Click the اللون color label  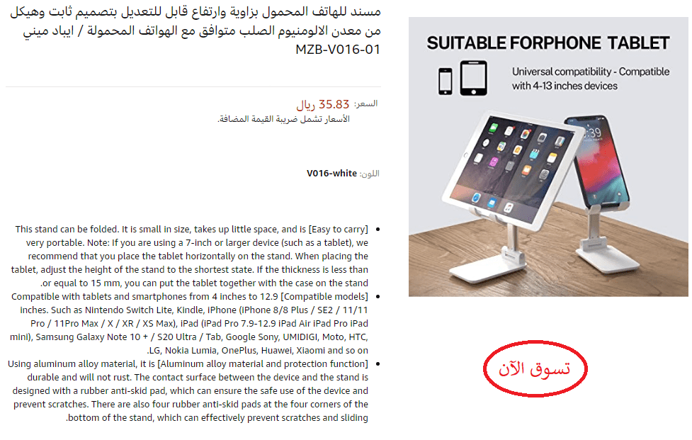(x=370, y=174)
